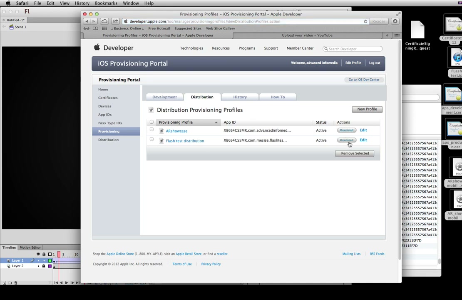Click the outline all layers square icon

(x=50, y=254)
